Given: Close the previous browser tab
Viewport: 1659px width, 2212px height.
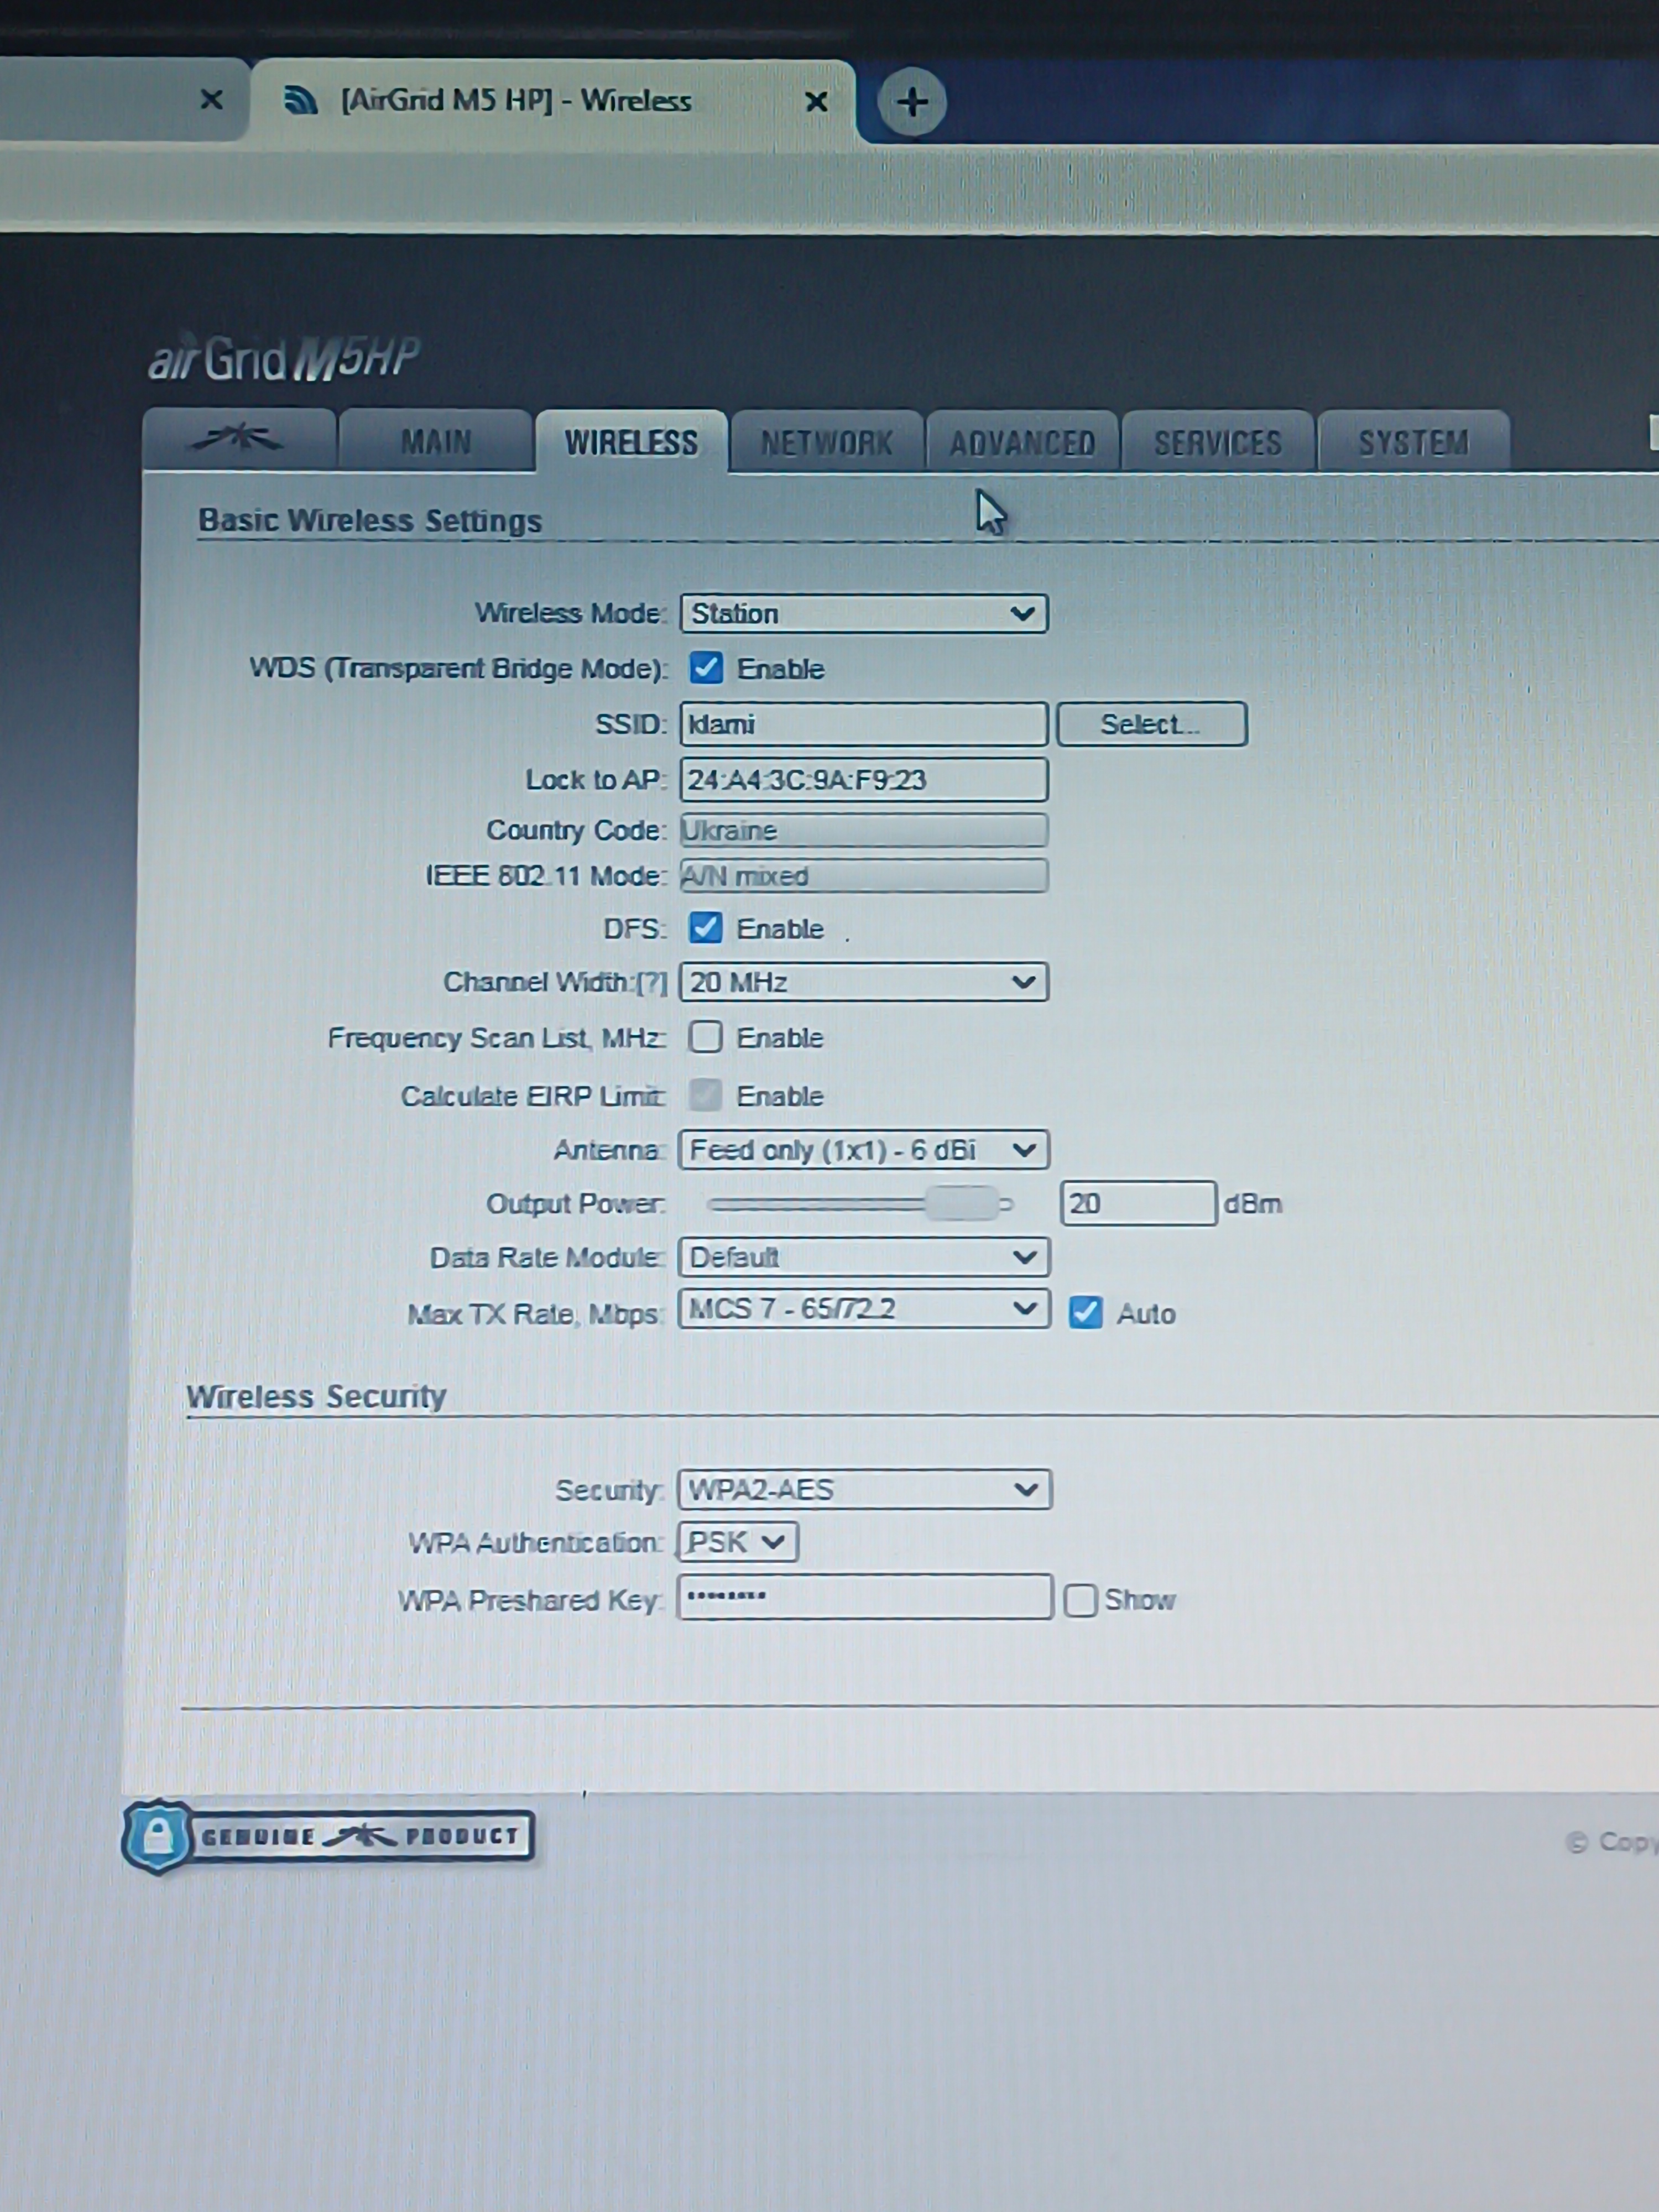Looking at the screenshot, I should (x=211, y=99).
